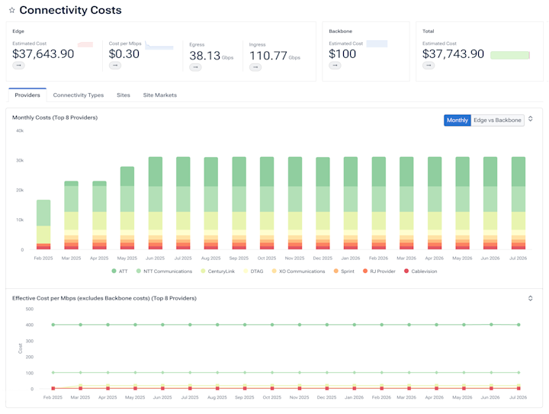Star the Connectivity Costs page as favorite
The image size is (549, 414).
point(12,10)
